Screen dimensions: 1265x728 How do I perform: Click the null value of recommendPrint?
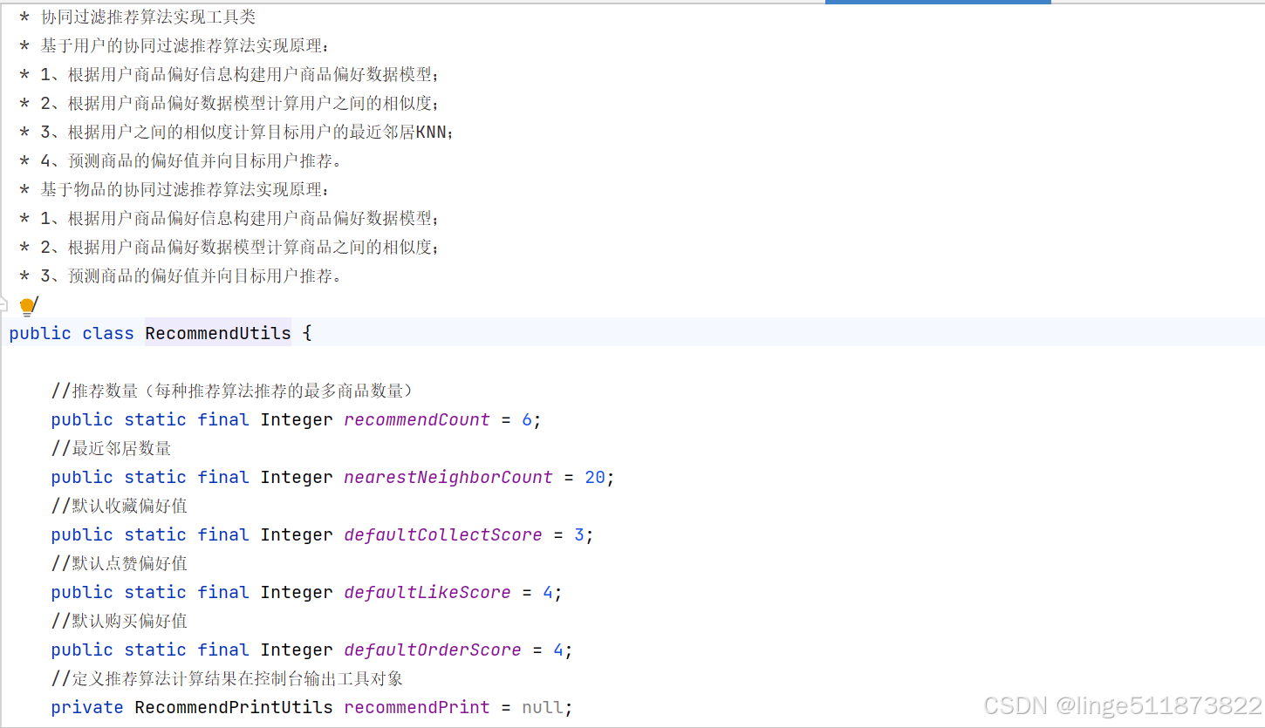pyautogui.click(x=543, y=707)
